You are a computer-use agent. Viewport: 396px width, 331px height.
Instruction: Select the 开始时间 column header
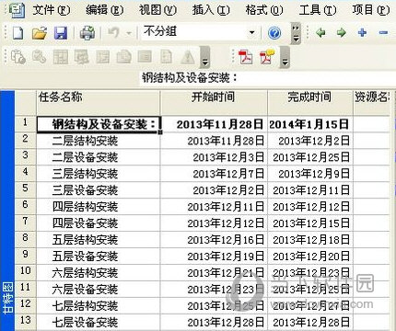pos(214,102)
